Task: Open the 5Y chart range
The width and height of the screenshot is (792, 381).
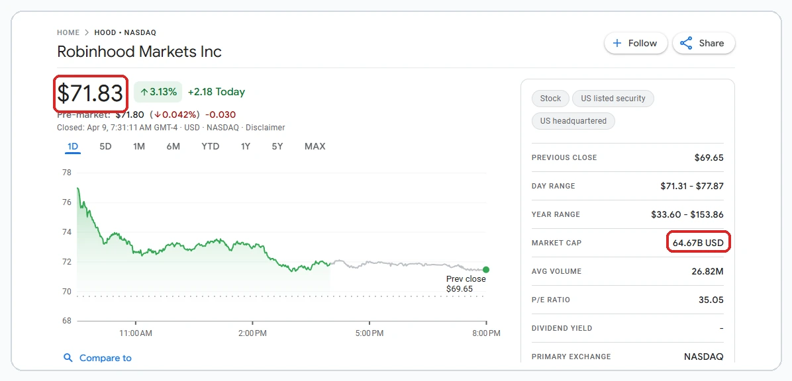Action: [x=277, y=146]
